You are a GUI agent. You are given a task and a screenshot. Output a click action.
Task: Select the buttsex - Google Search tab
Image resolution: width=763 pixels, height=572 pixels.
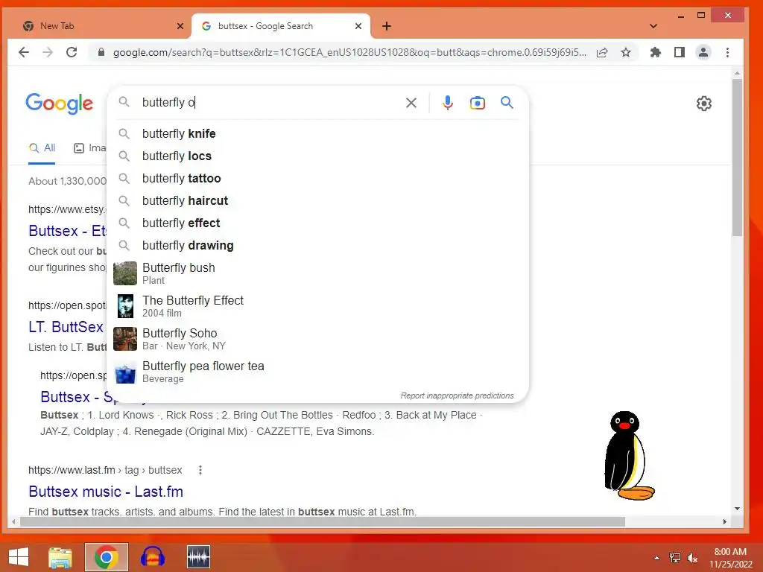point(281,26)
